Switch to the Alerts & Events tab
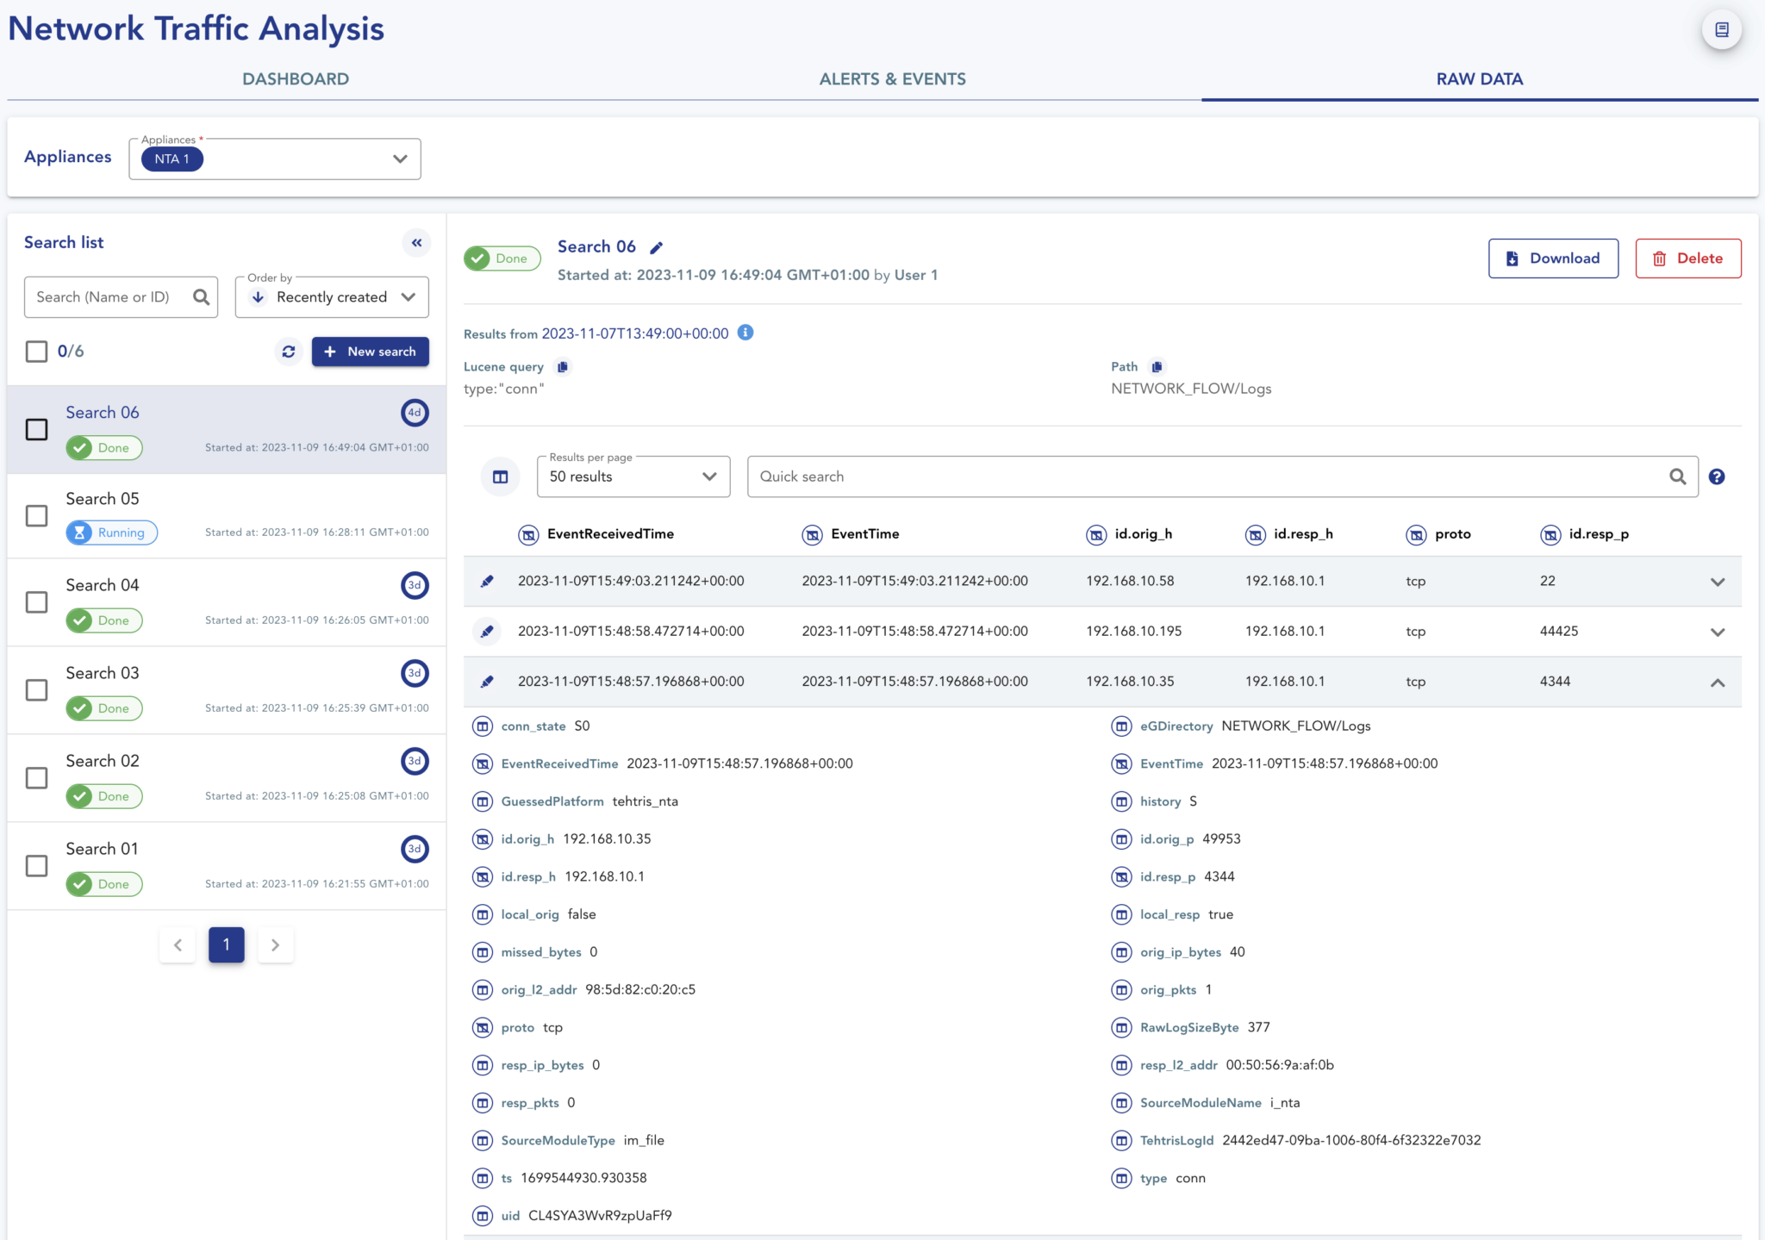Screen dimensions: 1765x1240 click(x=892, y=78)
